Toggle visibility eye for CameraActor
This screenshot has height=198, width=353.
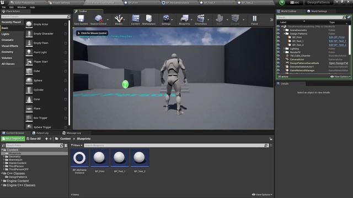pos(278,59)
